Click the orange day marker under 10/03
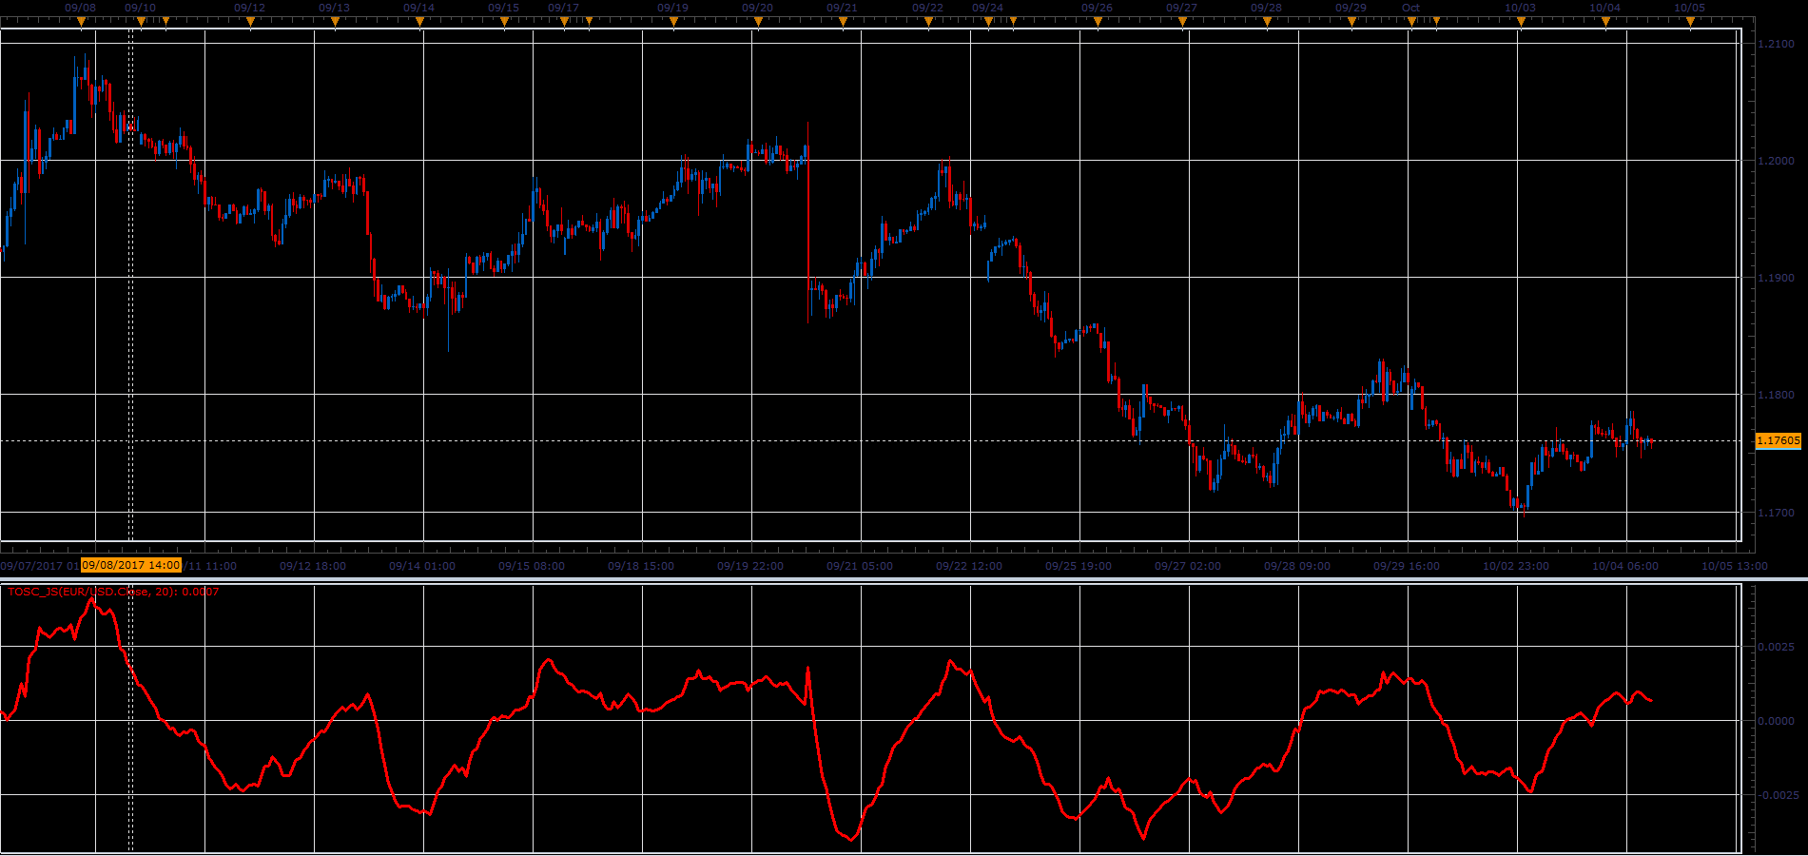This screenshot has height=856, width=1808. click(x=1521, y=21)
